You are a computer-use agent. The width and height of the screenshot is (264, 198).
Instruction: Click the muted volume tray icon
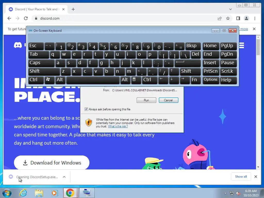tap(238, 193)
